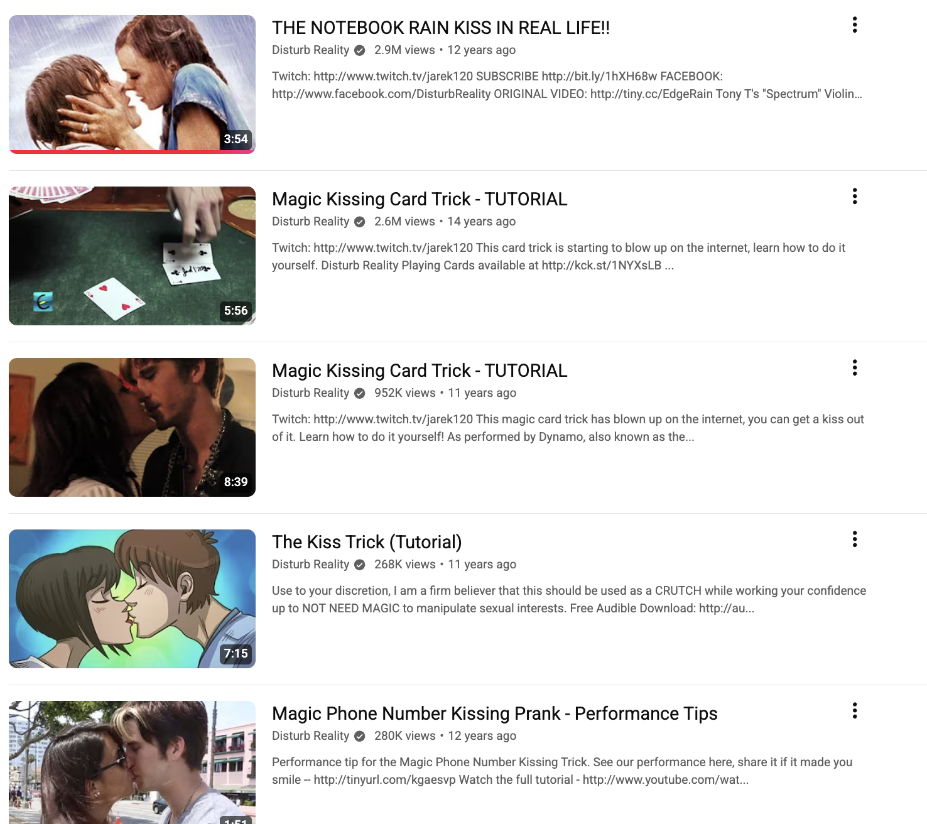Open more actions for The Kiss Trick (Tutorial)

coord(855,539)
